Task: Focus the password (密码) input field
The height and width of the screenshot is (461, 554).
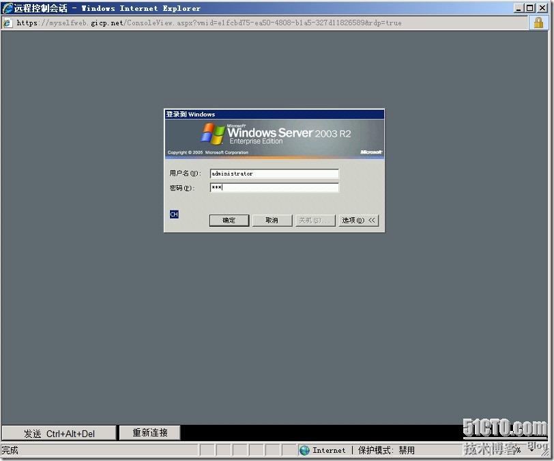Action: coord(274,187)
